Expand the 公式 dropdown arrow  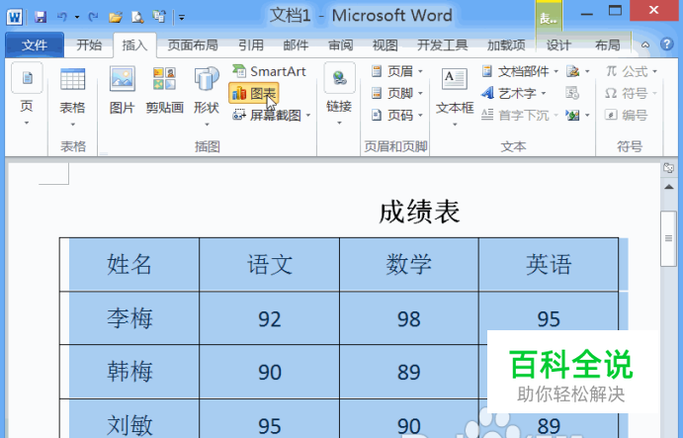654,71
